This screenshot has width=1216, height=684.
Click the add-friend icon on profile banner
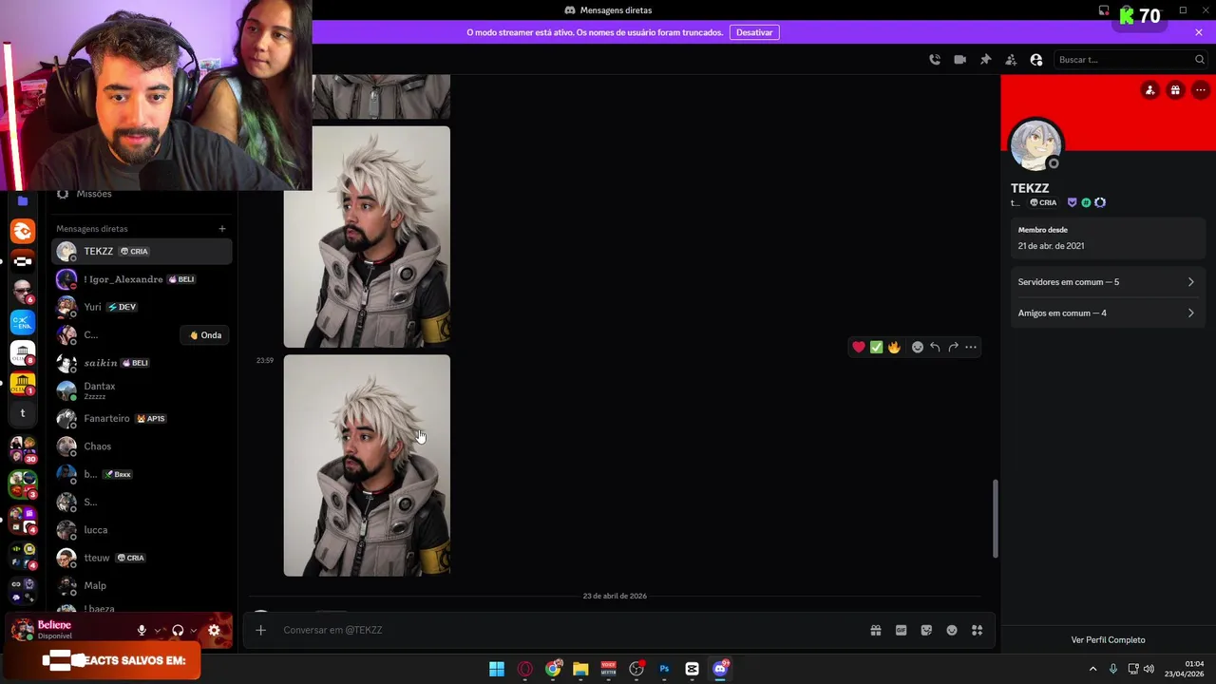point(1150,90)
